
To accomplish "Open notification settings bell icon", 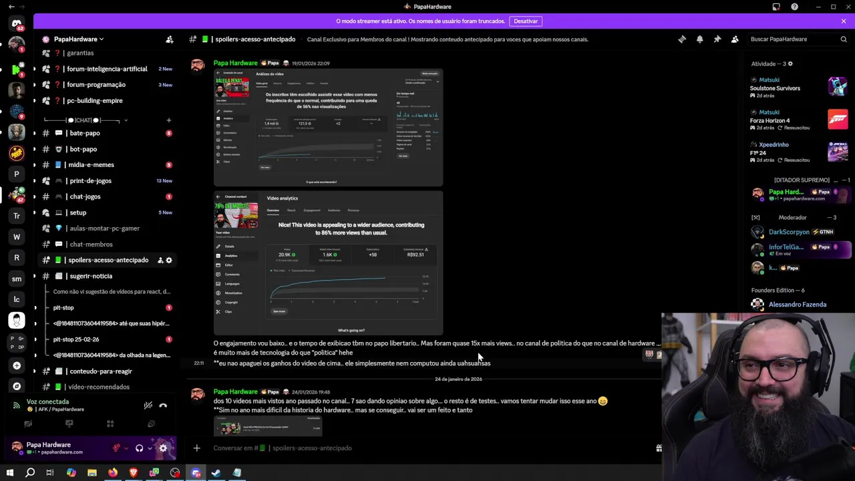I will point(699,39).
